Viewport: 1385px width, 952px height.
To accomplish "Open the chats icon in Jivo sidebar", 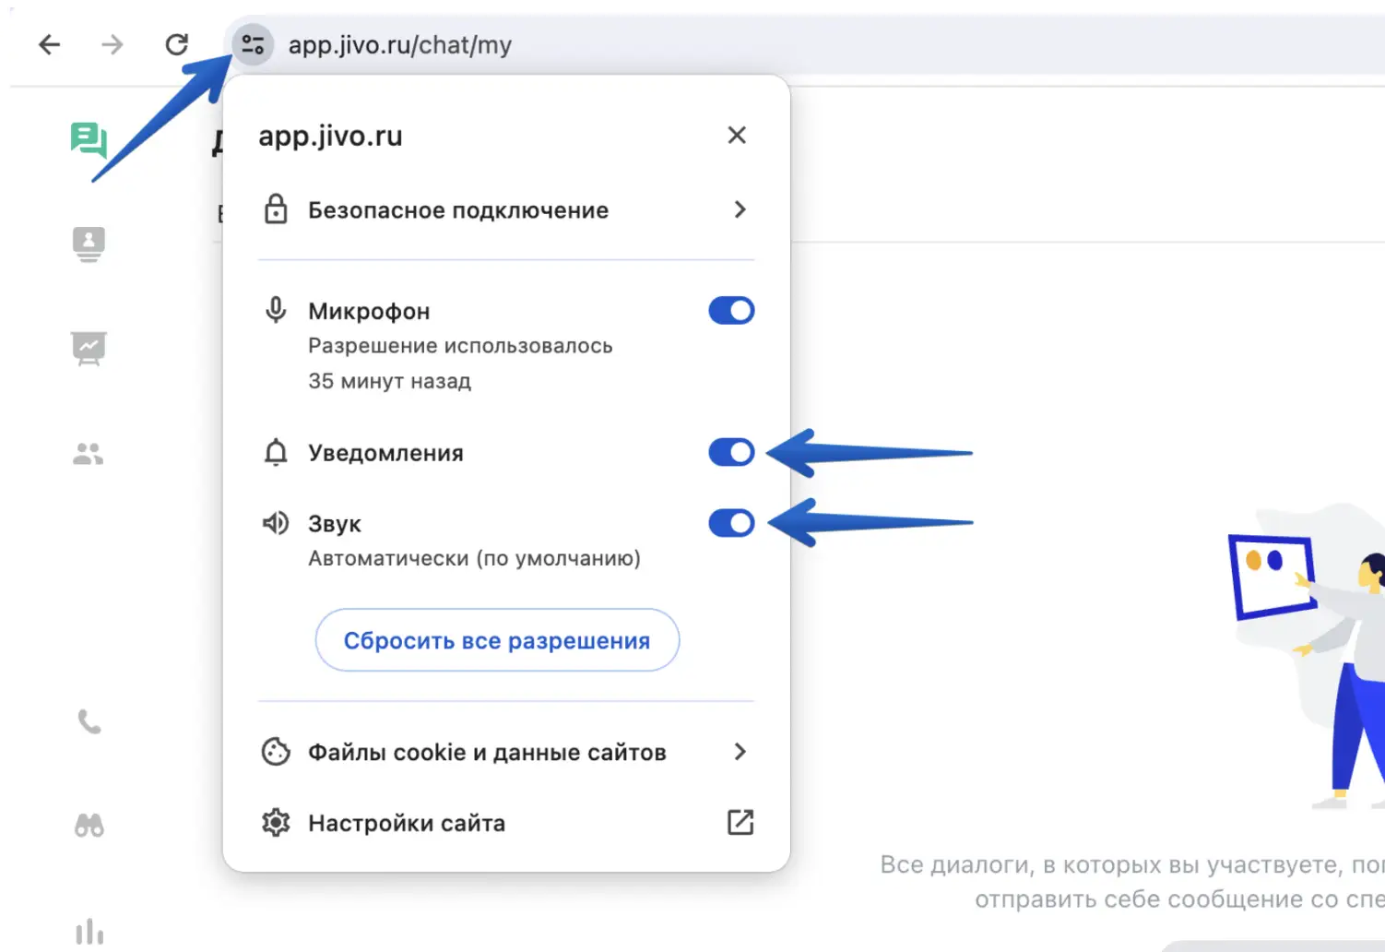I will tap(89, 139).
